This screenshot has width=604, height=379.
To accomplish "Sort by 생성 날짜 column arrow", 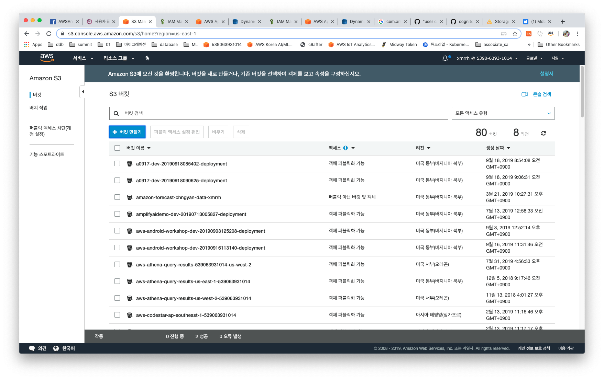I will (508, 148).
